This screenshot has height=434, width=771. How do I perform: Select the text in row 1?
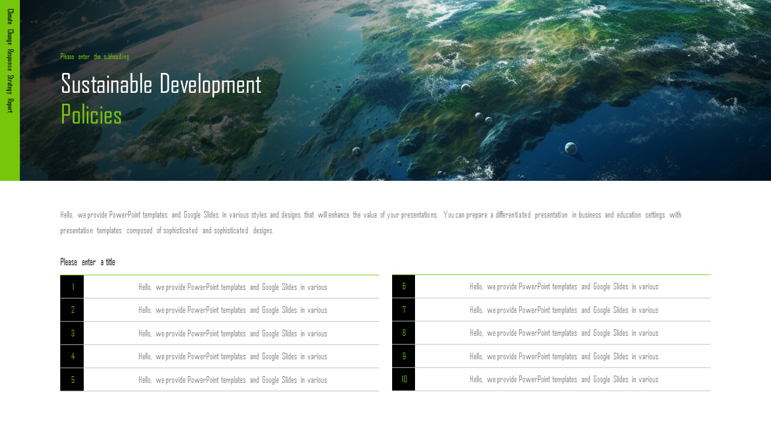tap(233, 287)
